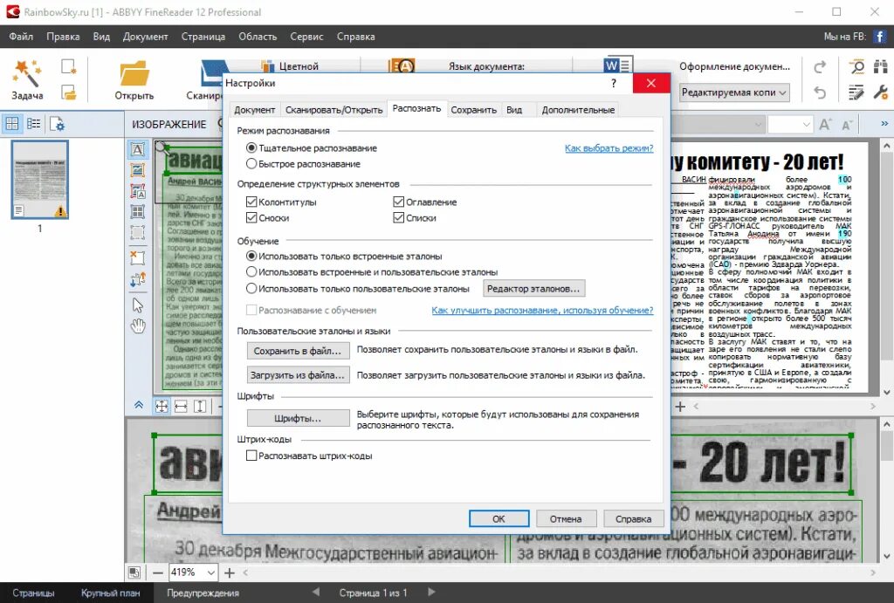The image size is (894, 603).
Task: Uncheck the Списки checkbox
Action: [398, 217]
